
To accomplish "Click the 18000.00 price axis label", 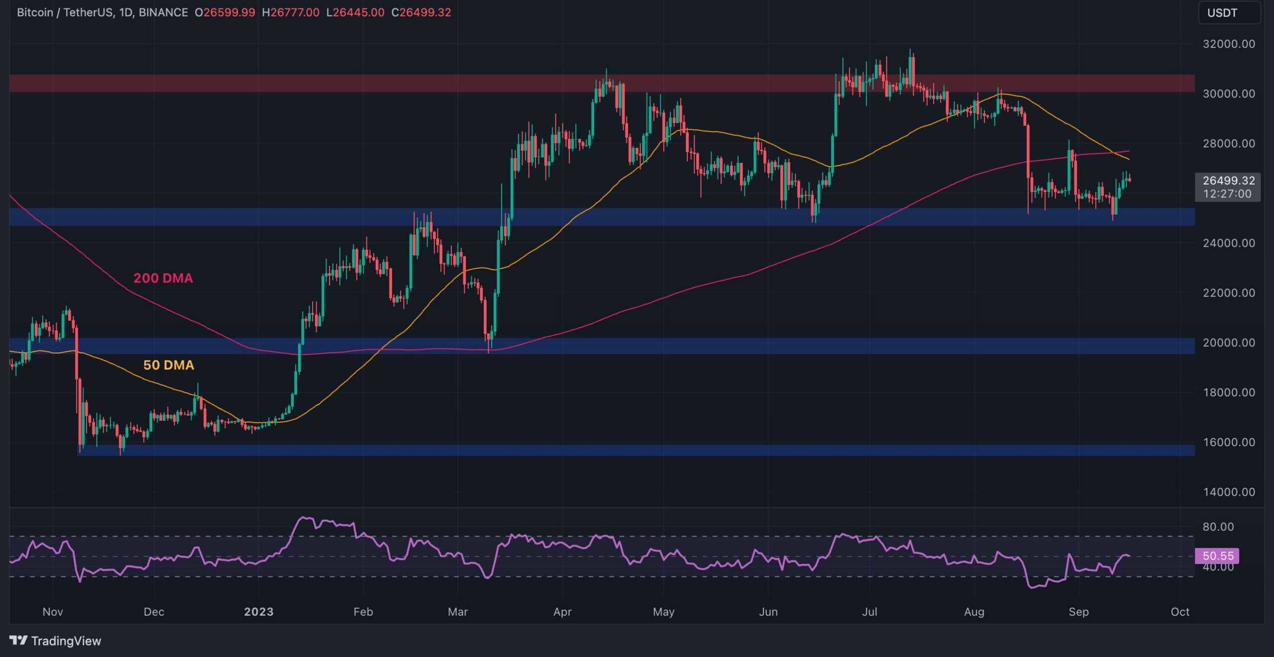I will tap(1229, 392).
